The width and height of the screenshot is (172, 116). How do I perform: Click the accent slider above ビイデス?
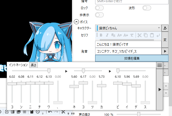118,71
